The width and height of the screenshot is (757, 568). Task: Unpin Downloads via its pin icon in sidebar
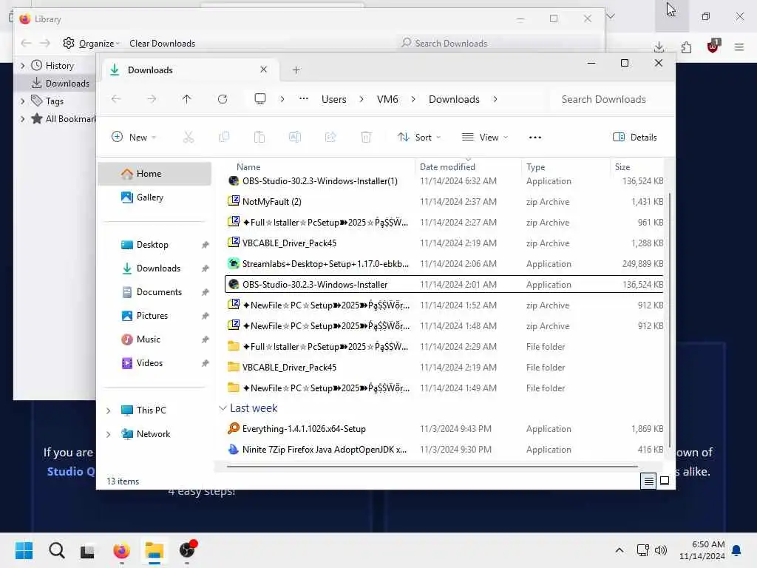(x=206, y=268)
